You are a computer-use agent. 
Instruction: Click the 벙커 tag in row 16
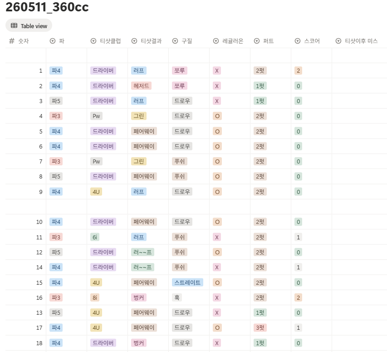139,297
